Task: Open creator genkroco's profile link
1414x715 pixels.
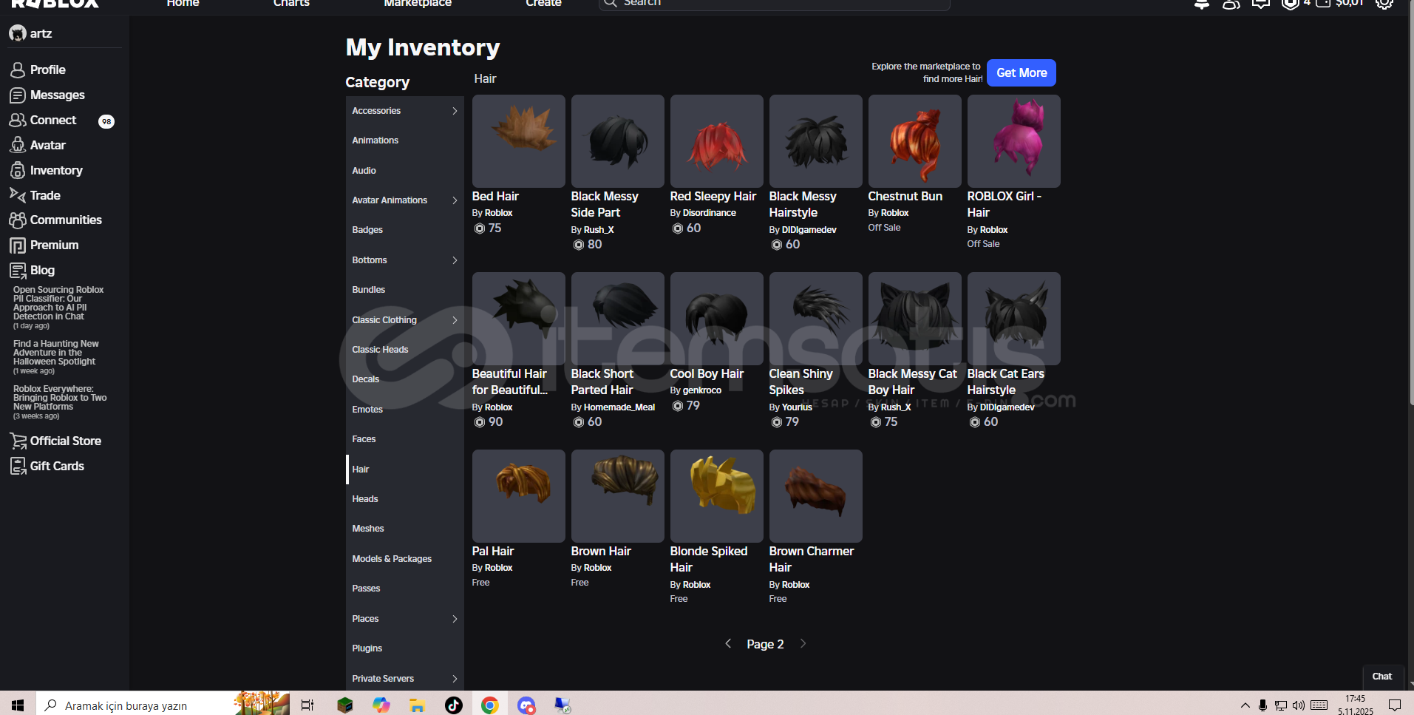Action: (701, 390)
